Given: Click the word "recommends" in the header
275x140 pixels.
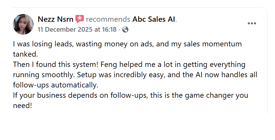Looking at the screenshot, I should point(108,19).
